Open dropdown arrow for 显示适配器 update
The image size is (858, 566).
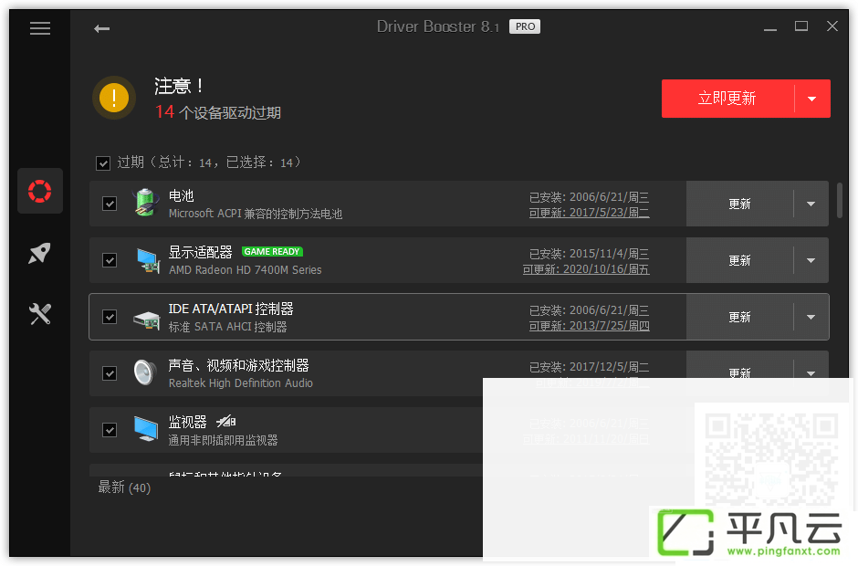pyautogui.click(x=811, y=260)
